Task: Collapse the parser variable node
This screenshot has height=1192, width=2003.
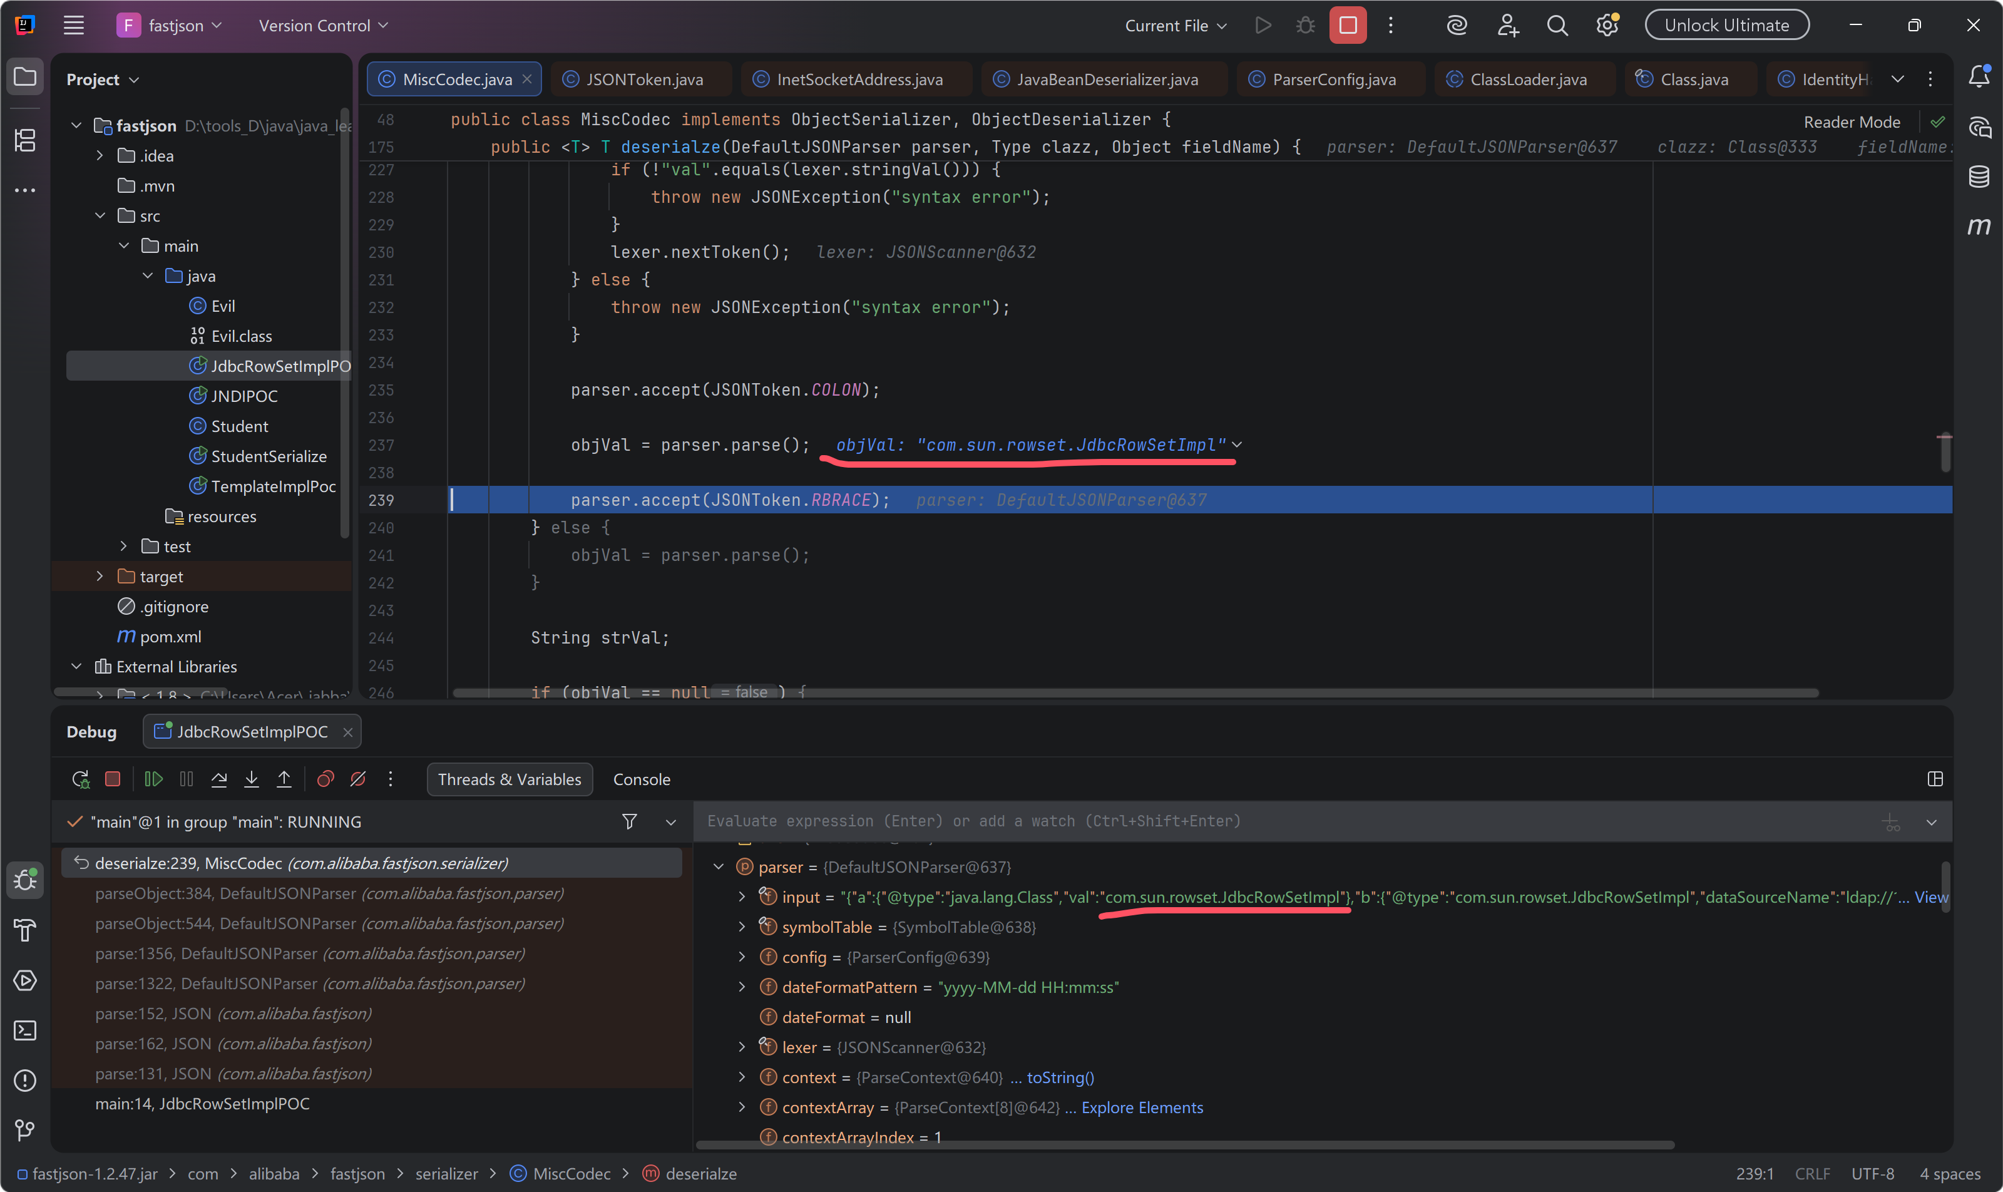Action: point(719,866)
